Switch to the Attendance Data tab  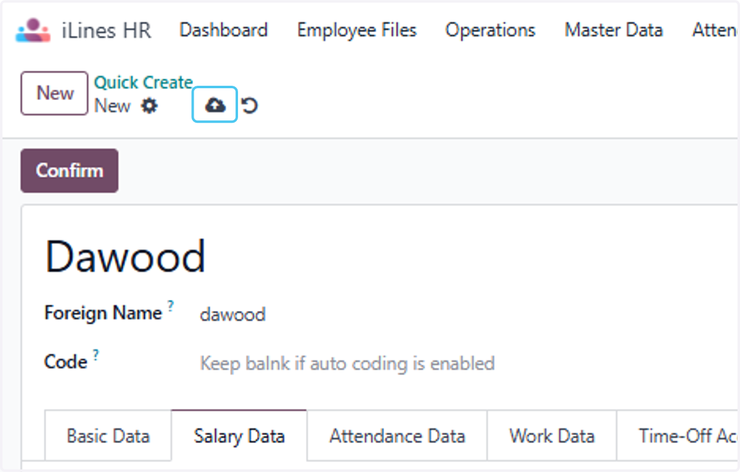pyautogui.click(x=397, y=436)
